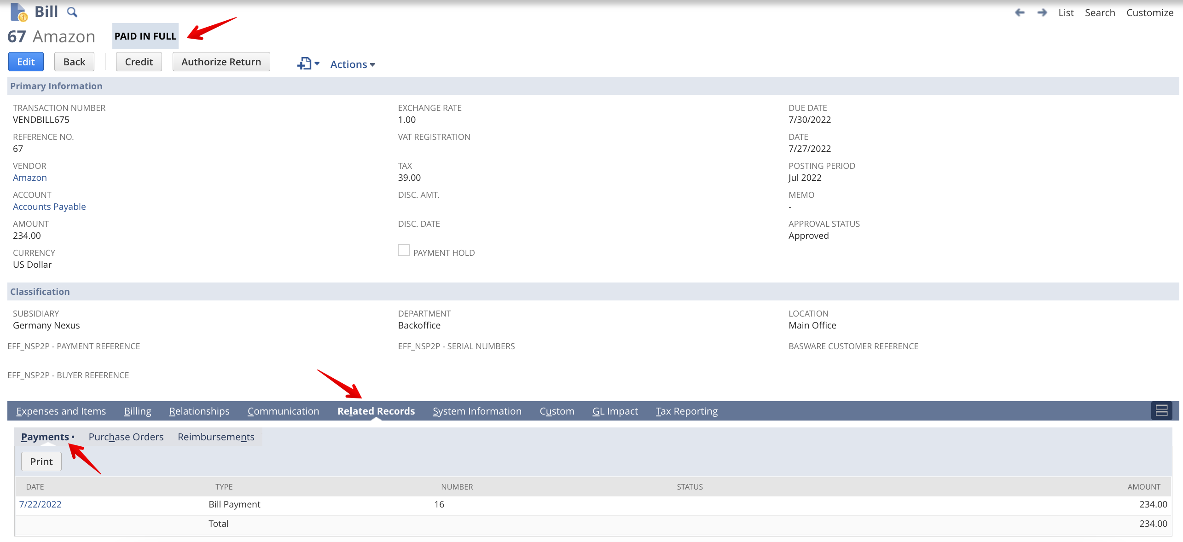
Task: Toggle the Payment Hold checkbox
Action: point(404,250)
